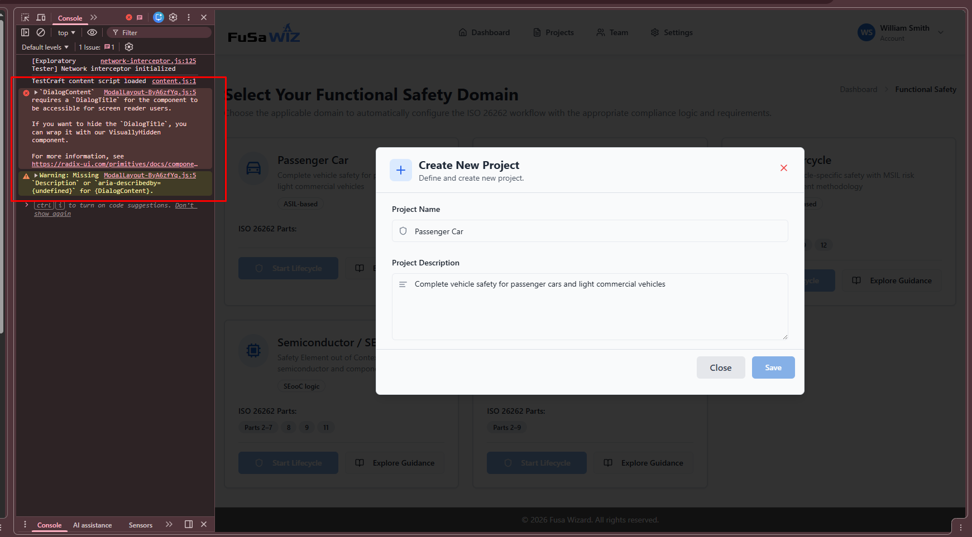Show the console sidebar panel icon
972x537 pixels.
[x=25, y=32]
